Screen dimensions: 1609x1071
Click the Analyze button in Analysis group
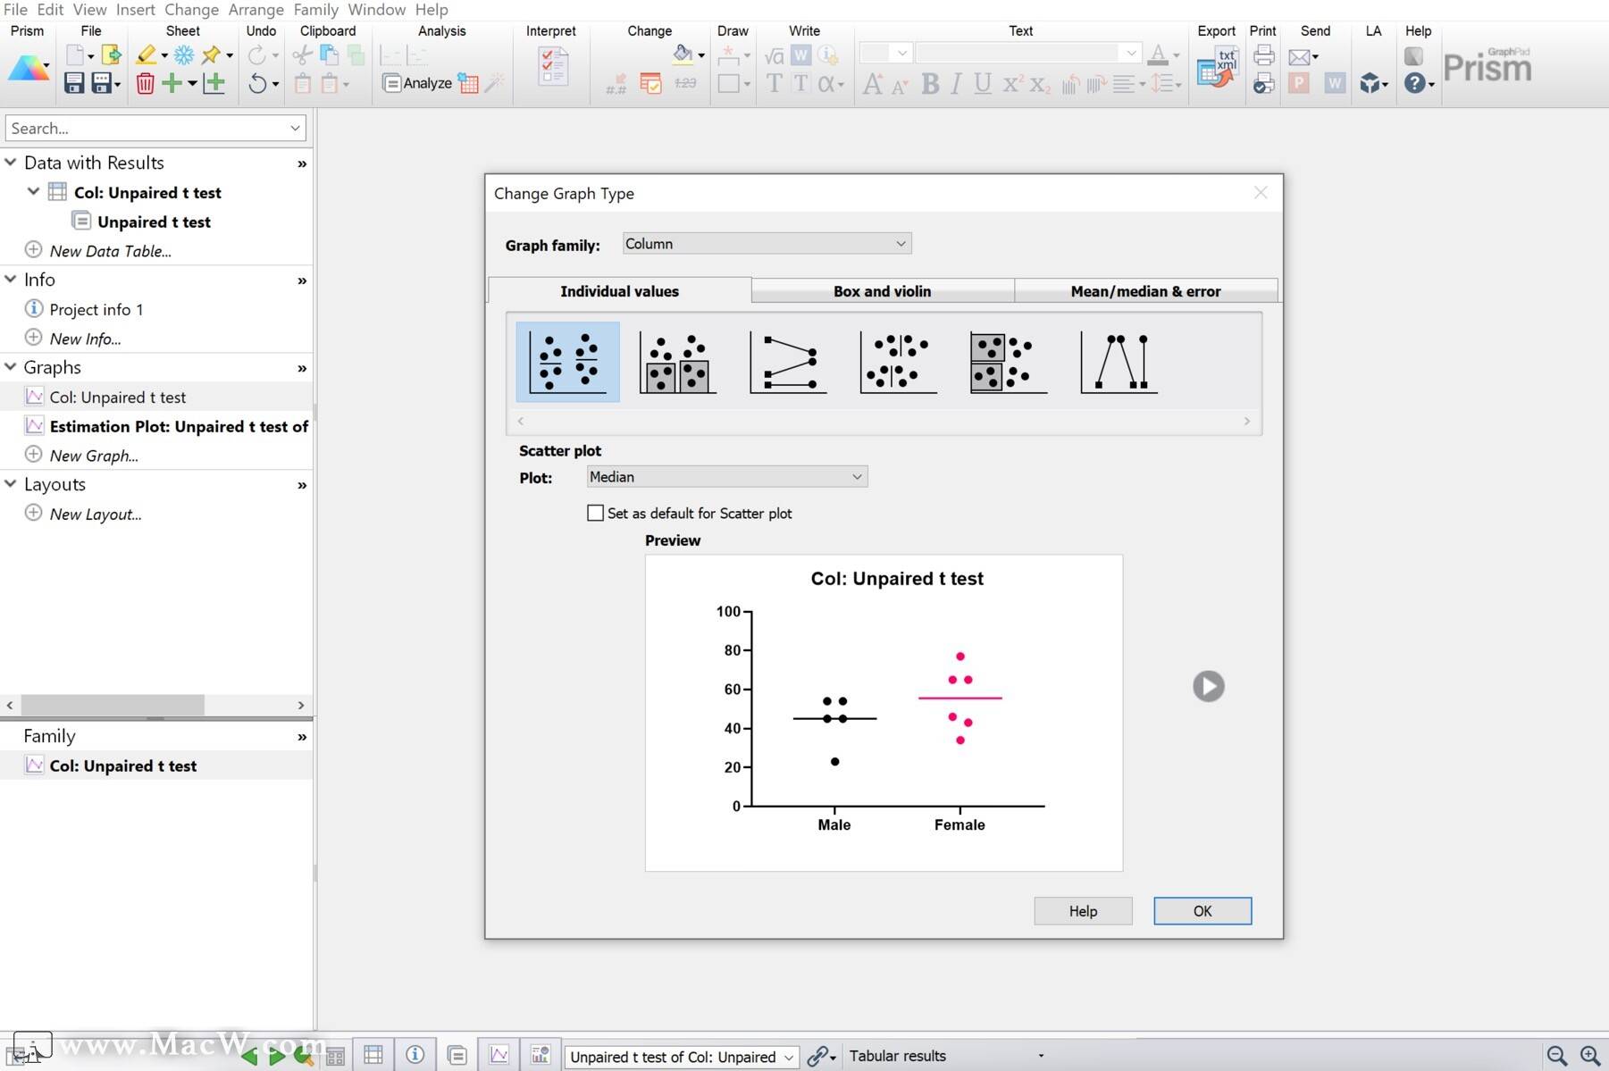tap(417, 83)
